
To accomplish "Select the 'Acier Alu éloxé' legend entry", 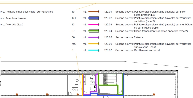I will pyautogui.click(x=14, y=24).
